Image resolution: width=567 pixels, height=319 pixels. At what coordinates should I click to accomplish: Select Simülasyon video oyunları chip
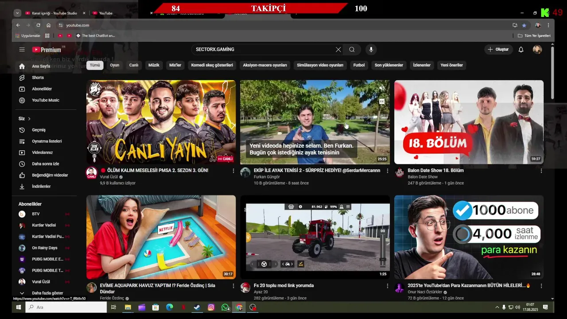point(320,65)
